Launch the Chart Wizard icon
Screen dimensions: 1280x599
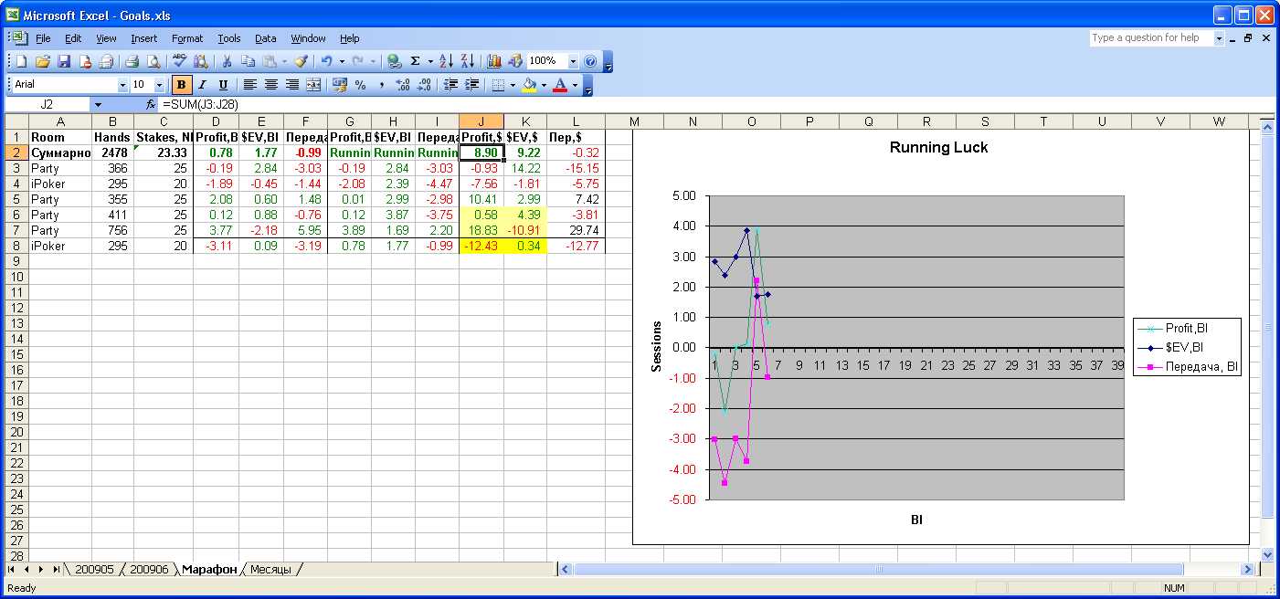coord(494,61)
